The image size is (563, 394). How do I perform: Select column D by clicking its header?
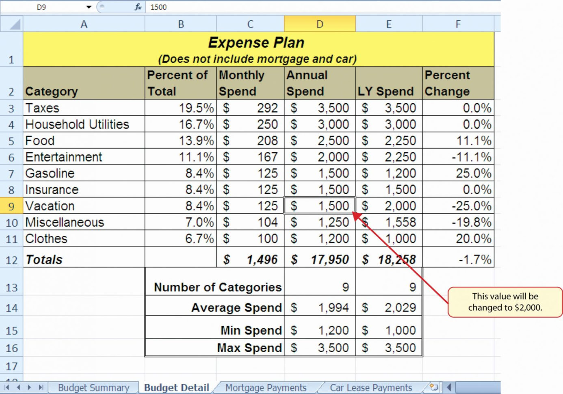(x=319, y=24)
